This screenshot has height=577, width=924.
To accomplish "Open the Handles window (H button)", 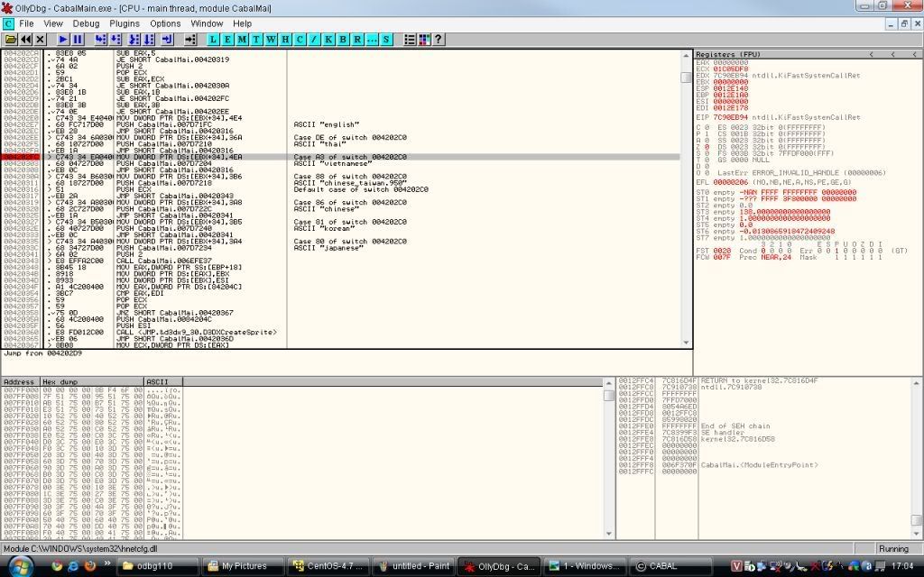I will (x=286, y=40).
